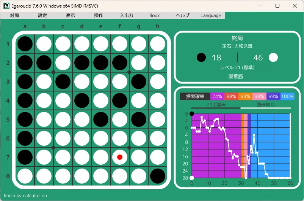This screenshot has height=201, width=304.
Task: Click the black disc at b2
Action: tap(44, 63)
